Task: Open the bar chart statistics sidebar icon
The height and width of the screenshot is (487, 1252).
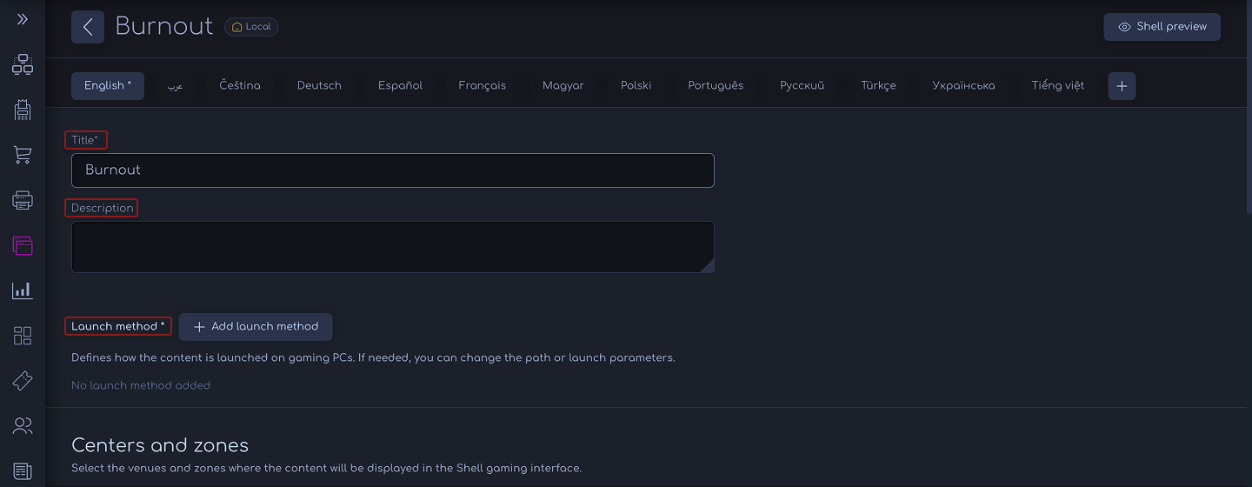Action: point(23,290)
